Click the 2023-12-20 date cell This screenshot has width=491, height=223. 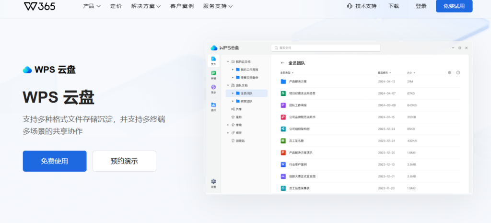coord(386,153)
